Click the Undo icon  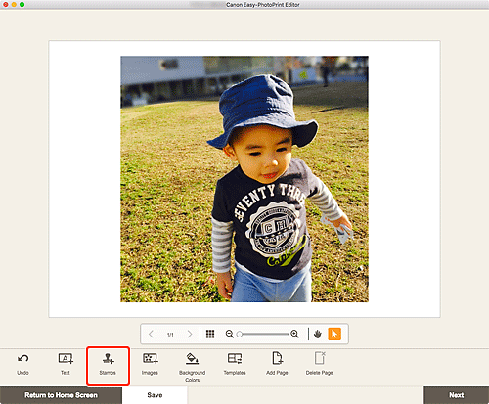22,359
